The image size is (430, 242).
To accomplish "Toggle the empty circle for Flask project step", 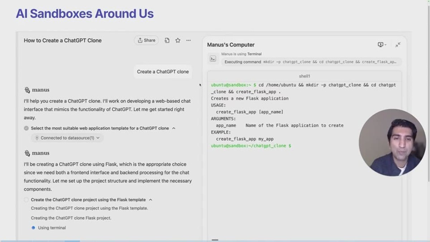I will [26, 200].
